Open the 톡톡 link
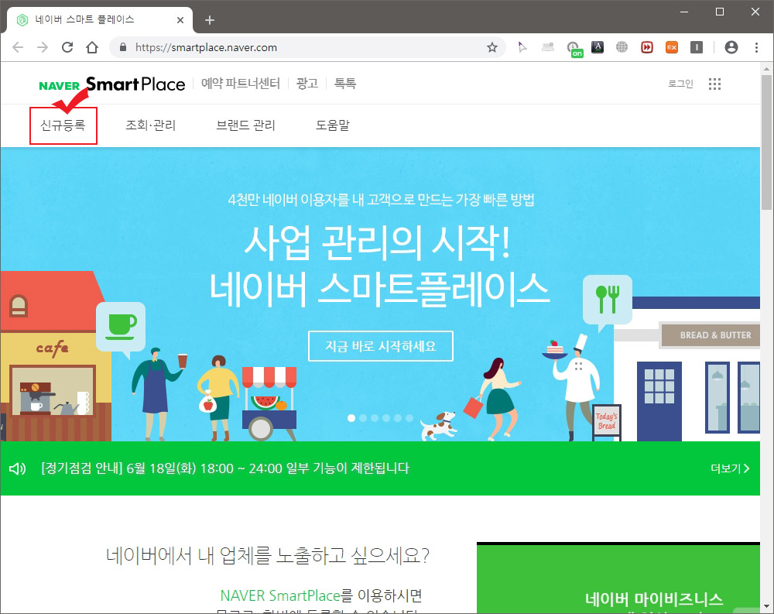Screen dimensions: 774x614 click(345, 84)
